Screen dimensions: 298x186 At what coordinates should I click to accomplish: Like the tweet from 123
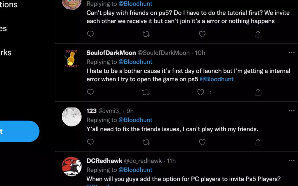coord(202,142)
